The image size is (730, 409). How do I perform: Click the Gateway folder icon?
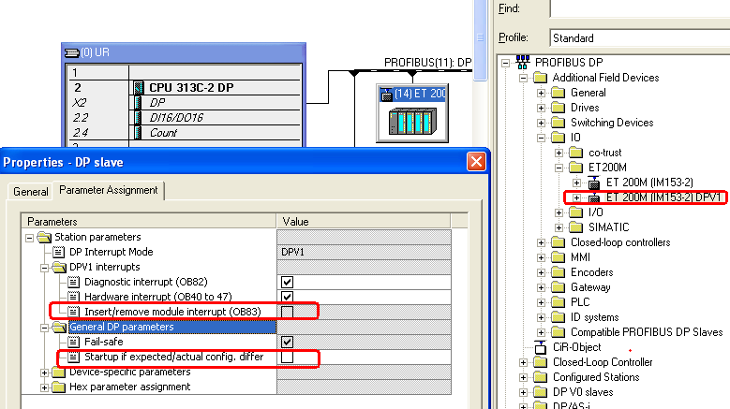pos(558,287)
